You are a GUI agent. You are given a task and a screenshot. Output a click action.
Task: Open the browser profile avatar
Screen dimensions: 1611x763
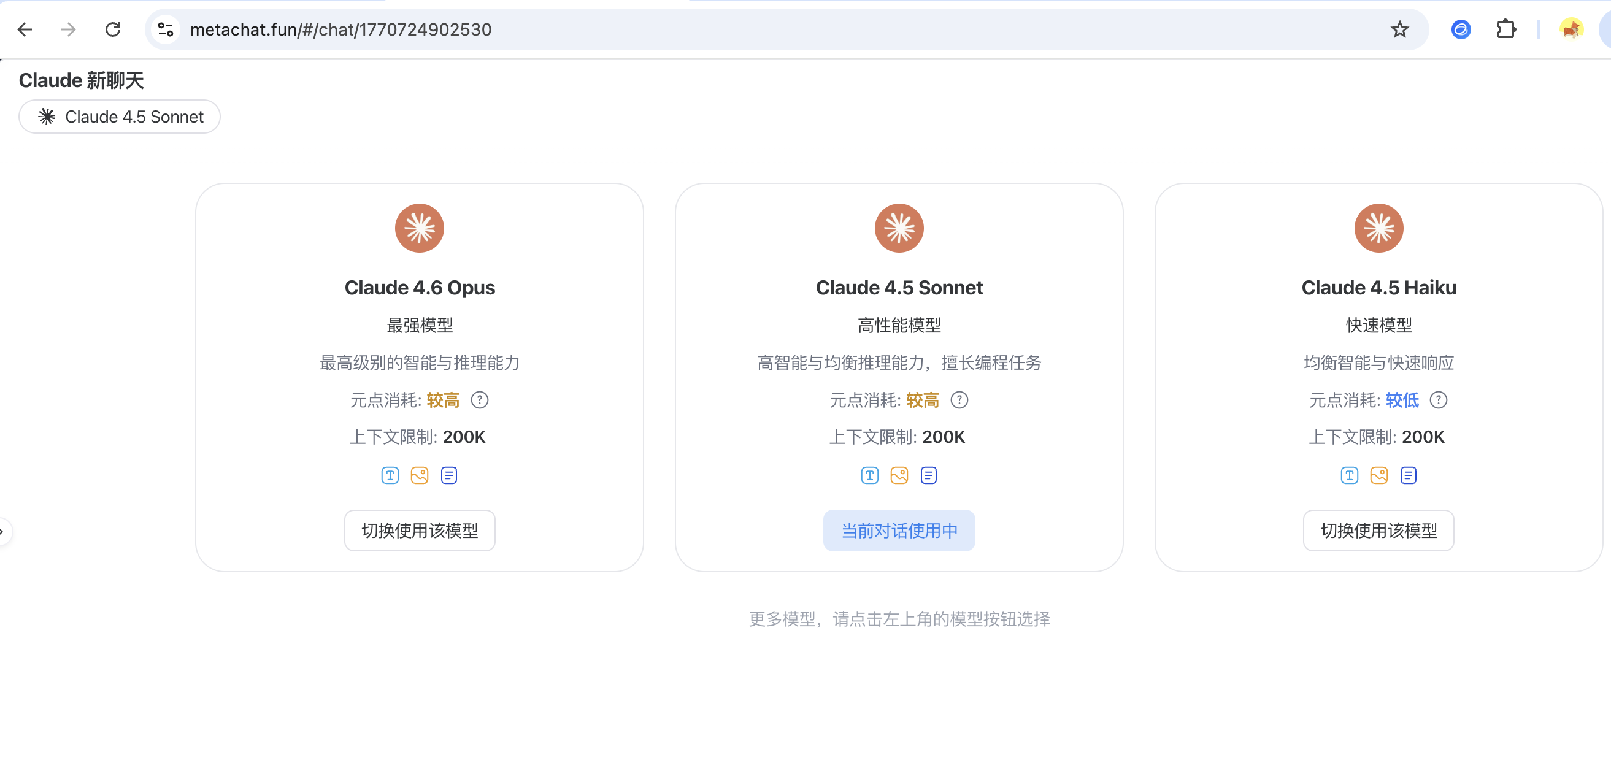1571,29
